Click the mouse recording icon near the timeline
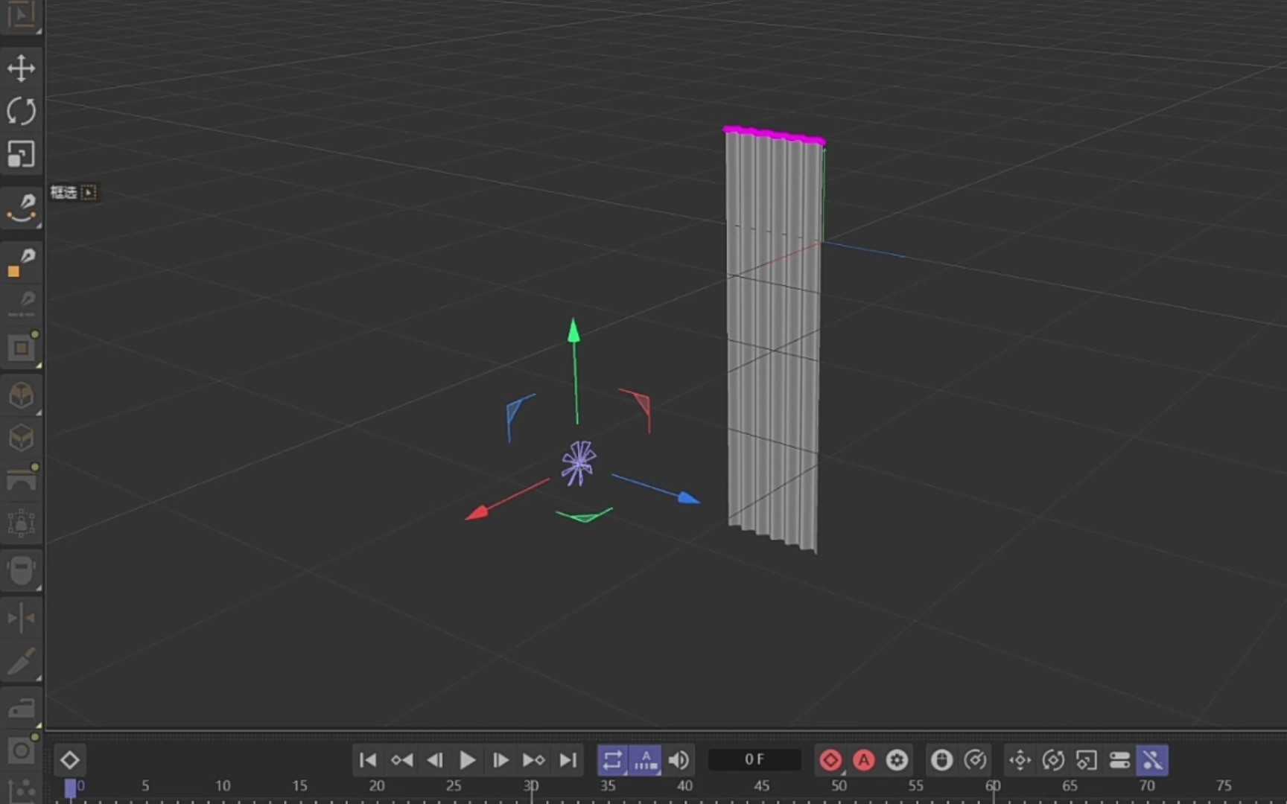Image resolution: width=1287 pixels, height=804 pixels. 941,760
